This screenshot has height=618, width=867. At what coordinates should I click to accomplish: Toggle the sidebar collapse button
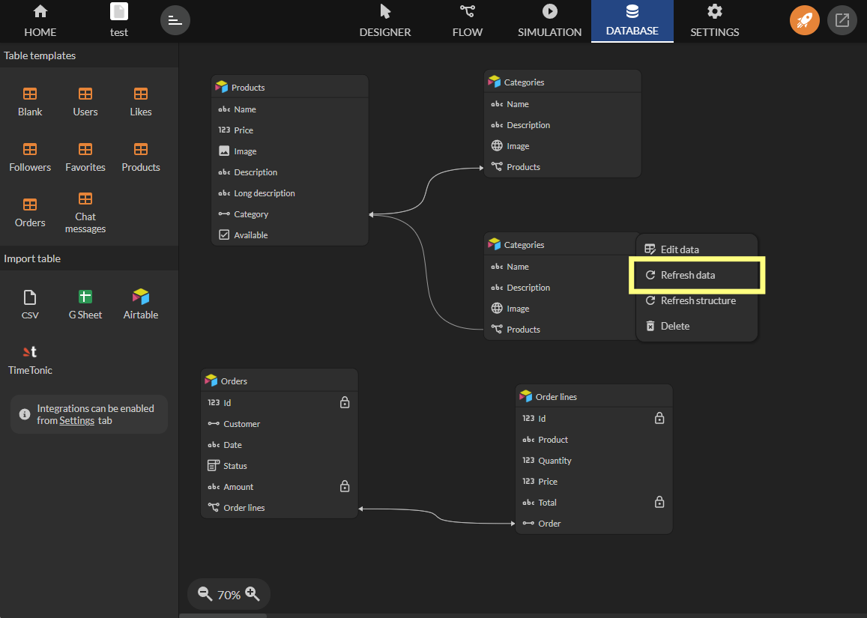175,20
